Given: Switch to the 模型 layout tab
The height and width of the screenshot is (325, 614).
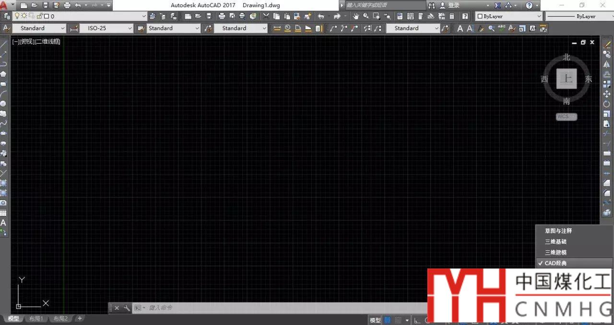Looking at the screenshot, I should click(13, 318).
